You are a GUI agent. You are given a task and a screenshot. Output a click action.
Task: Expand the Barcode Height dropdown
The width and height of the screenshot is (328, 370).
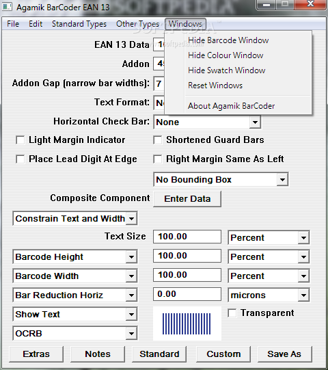(x=131, y=256)
